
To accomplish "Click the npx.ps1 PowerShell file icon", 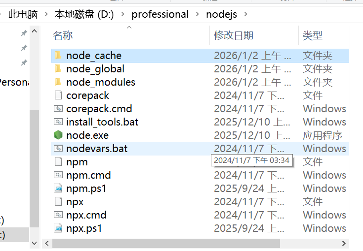I will tap(58, 228).
